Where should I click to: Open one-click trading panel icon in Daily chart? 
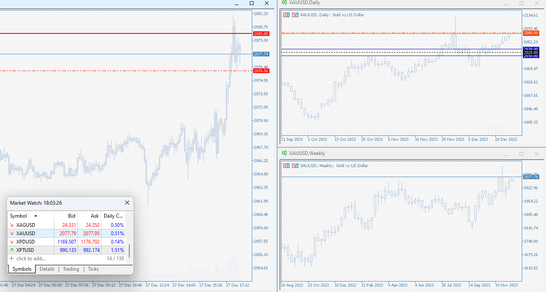287,15
